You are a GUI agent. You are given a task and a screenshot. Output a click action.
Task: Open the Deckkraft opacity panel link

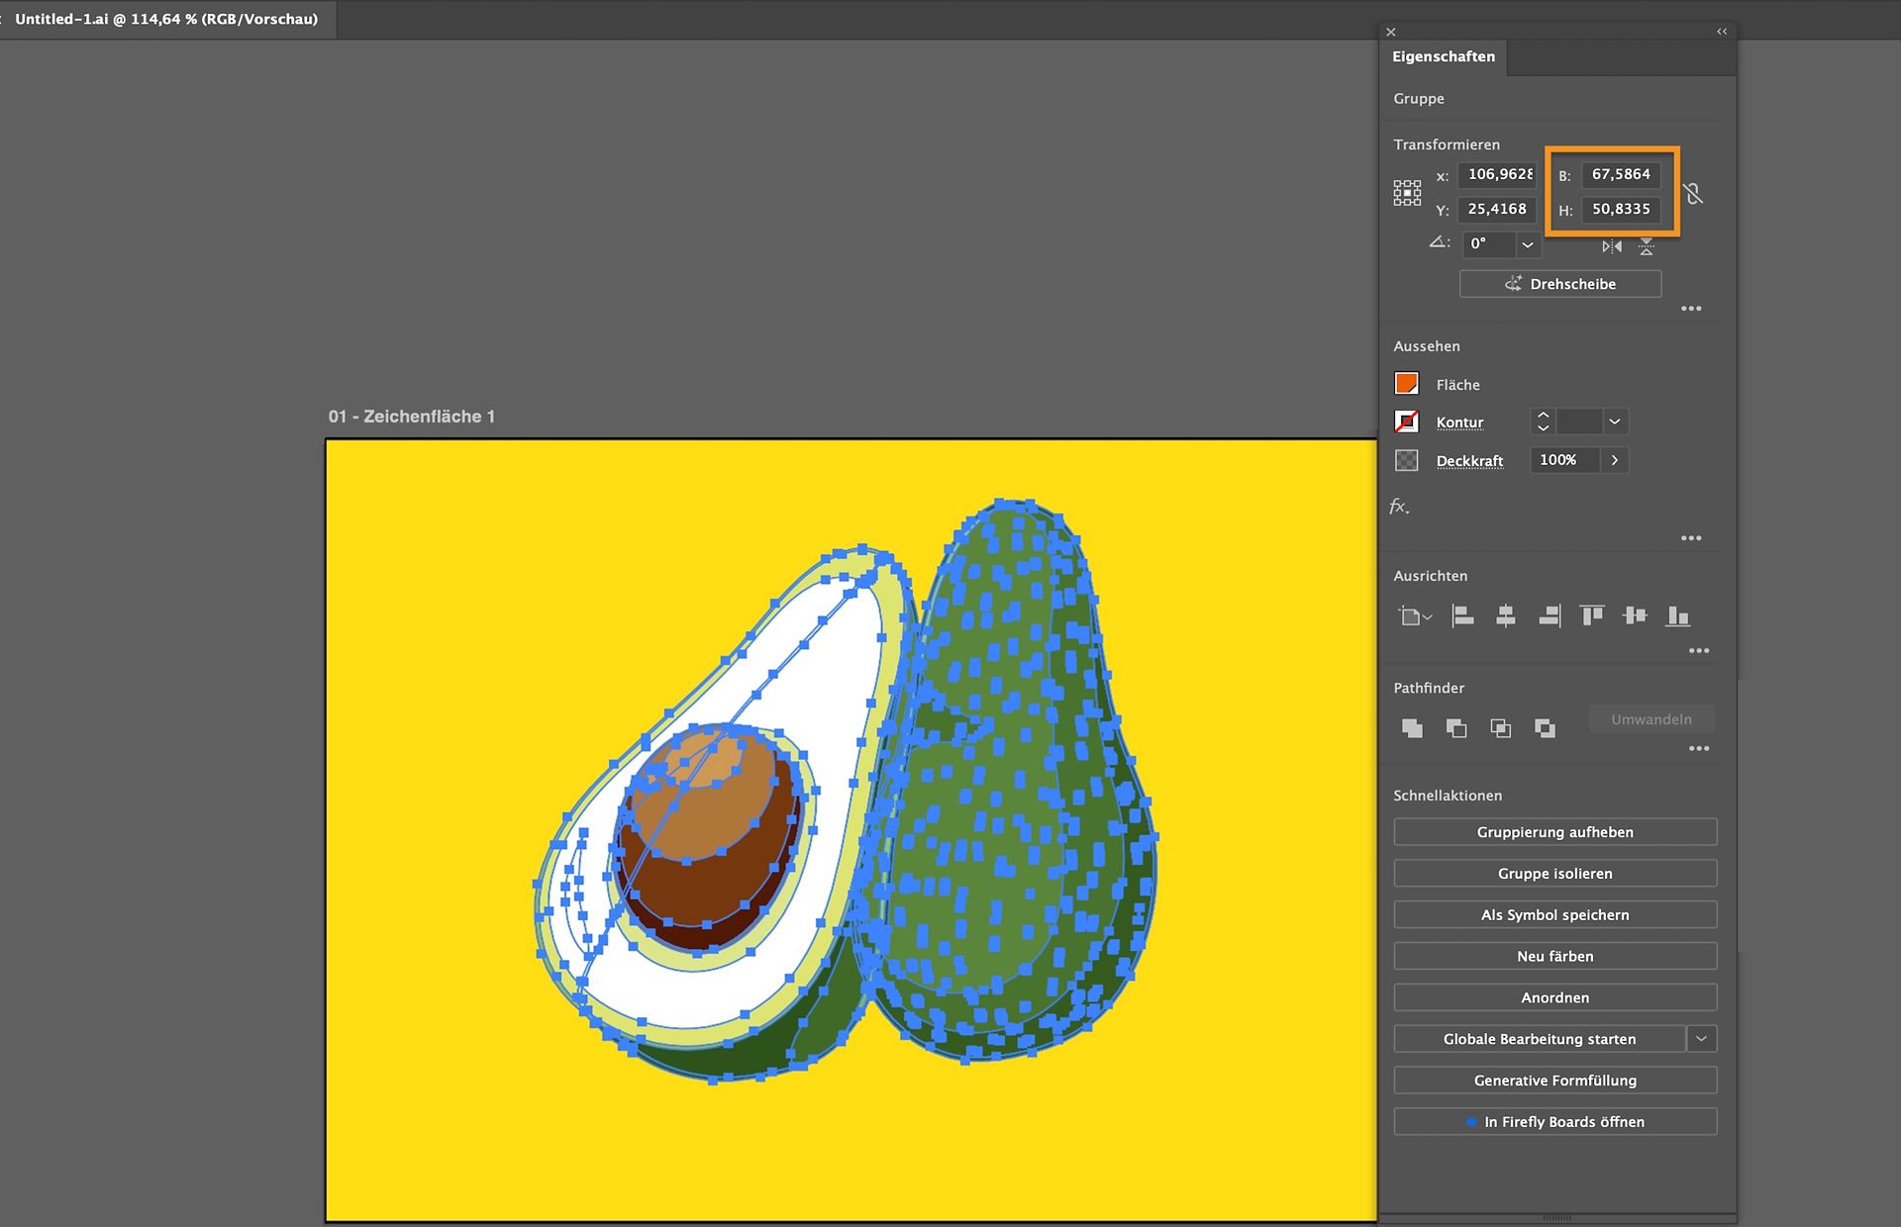1469,461
